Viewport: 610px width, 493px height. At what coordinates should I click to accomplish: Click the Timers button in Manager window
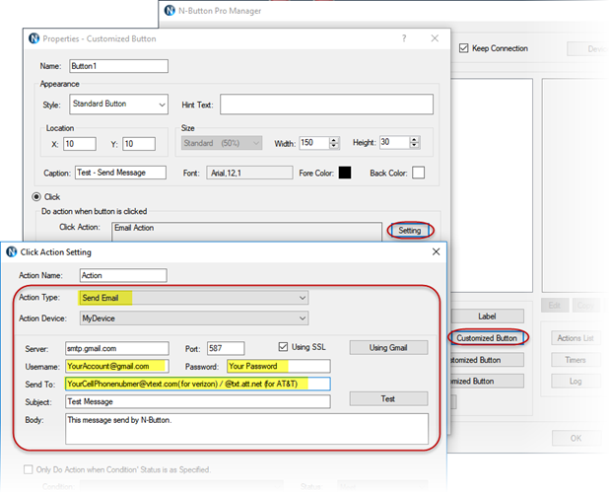pyautogui.click(x=576, y=360)
